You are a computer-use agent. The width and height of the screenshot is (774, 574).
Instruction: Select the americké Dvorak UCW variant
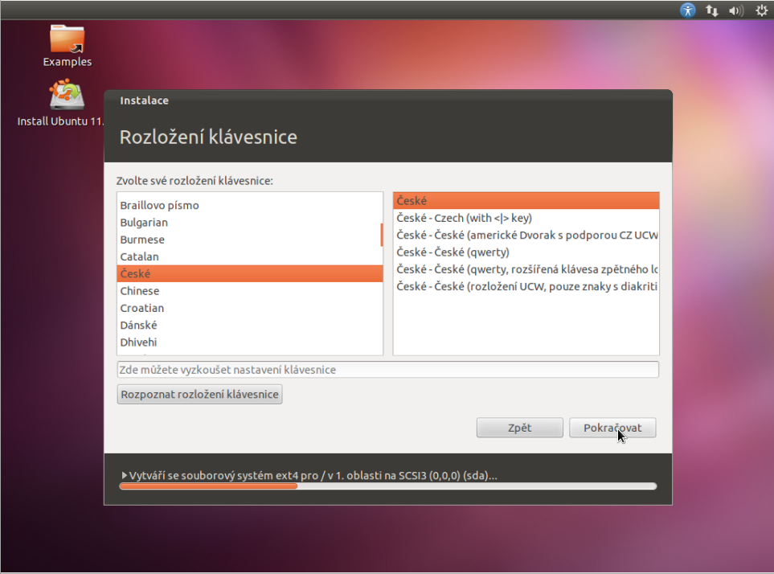tap(526, 235)
